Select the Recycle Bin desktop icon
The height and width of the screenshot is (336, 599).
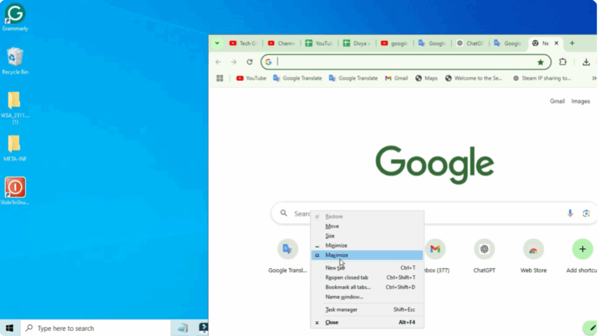15,61
